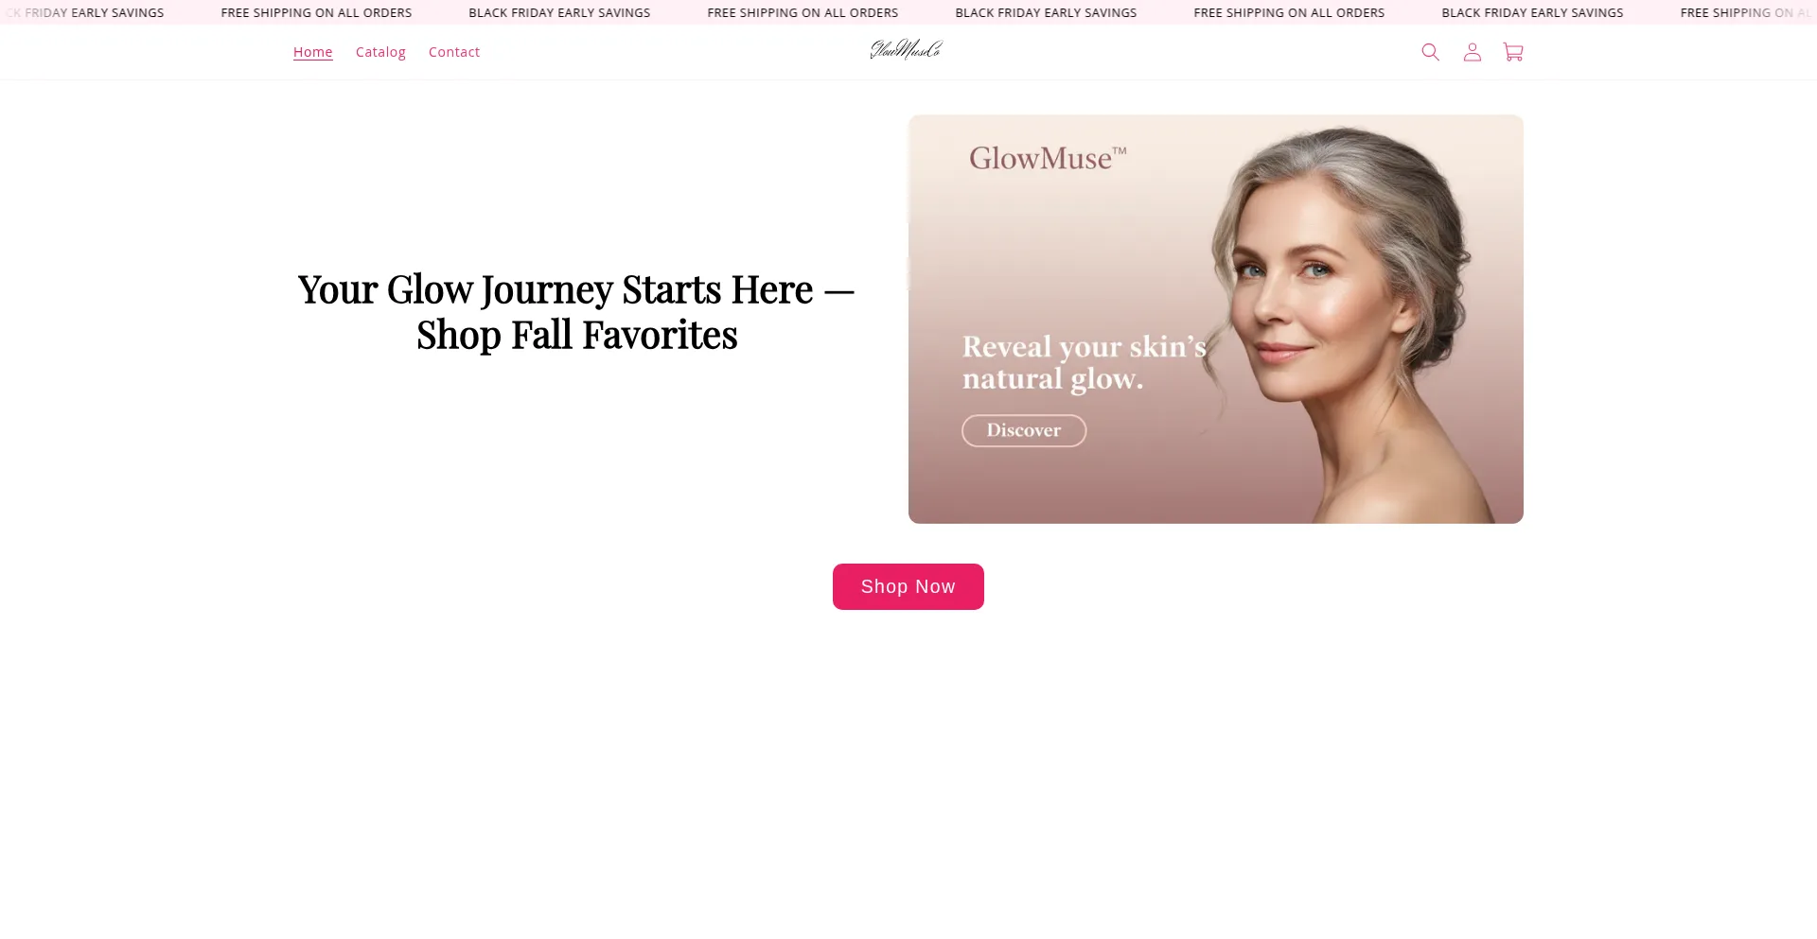
Task: Click the pink Shop Now button
Action: (x=908, y=586)
